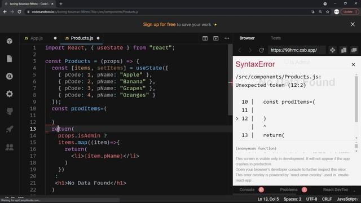The height and width of the screenshot is (203, 361).
Task: Split the editor with the layout icon
Action: pos(205,38)
